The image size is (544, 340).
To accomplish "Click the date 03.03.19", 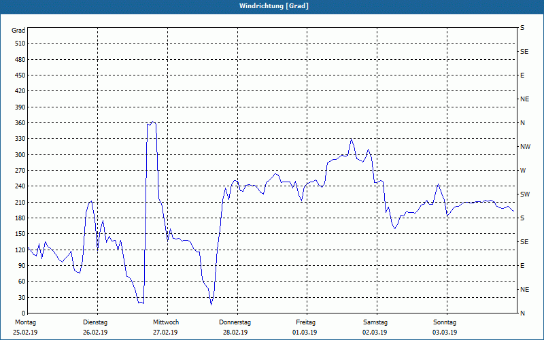I will pos(445,333).
